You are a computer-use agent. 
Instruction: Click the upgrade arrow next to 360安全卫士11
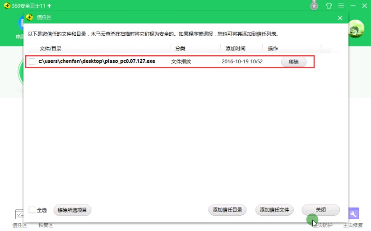pos(49,6)
